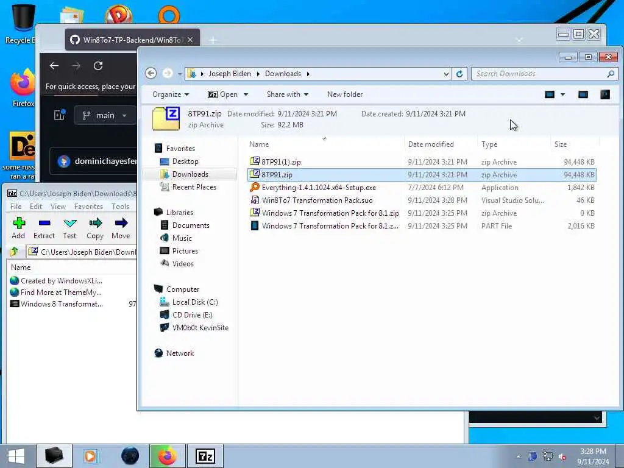The height and width of the screenshot is (468, 624).
Task: Click Explorer's Back navigation arrow
Action: [151, 73]
